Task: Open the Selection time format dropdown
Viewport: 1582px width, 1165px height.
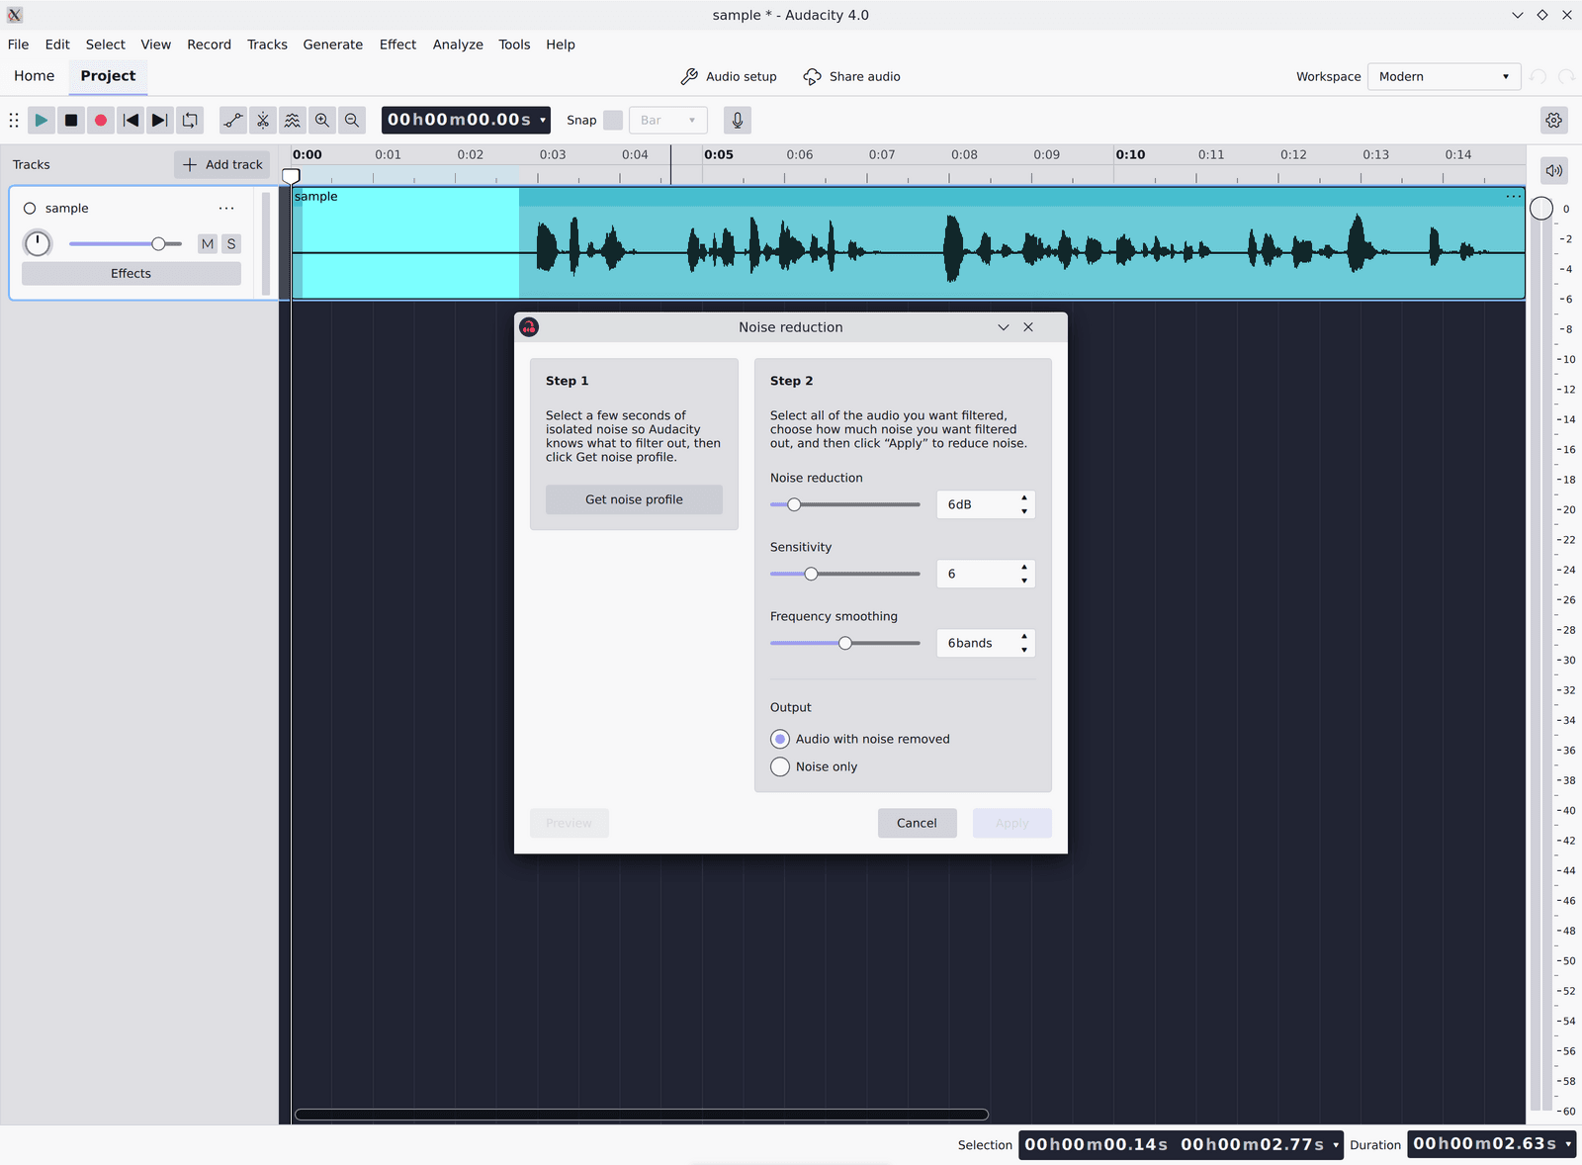Action: 1336,1145
